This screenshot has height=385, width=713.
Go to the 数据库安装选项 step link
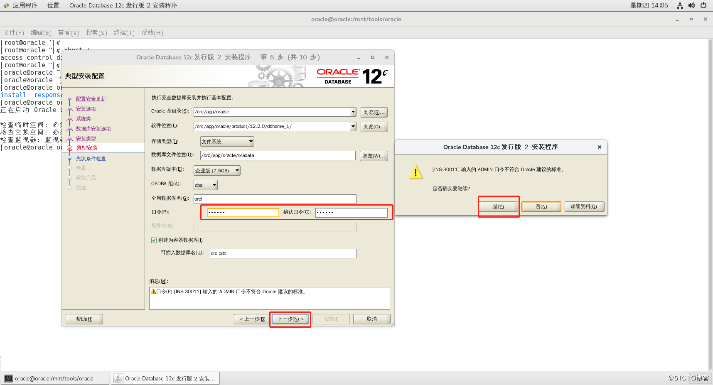point(93,129)
